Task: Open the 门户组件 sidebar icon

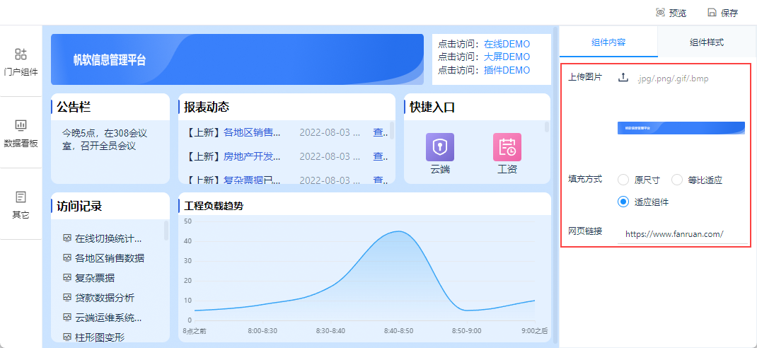Action: click(x=21, y=54)
